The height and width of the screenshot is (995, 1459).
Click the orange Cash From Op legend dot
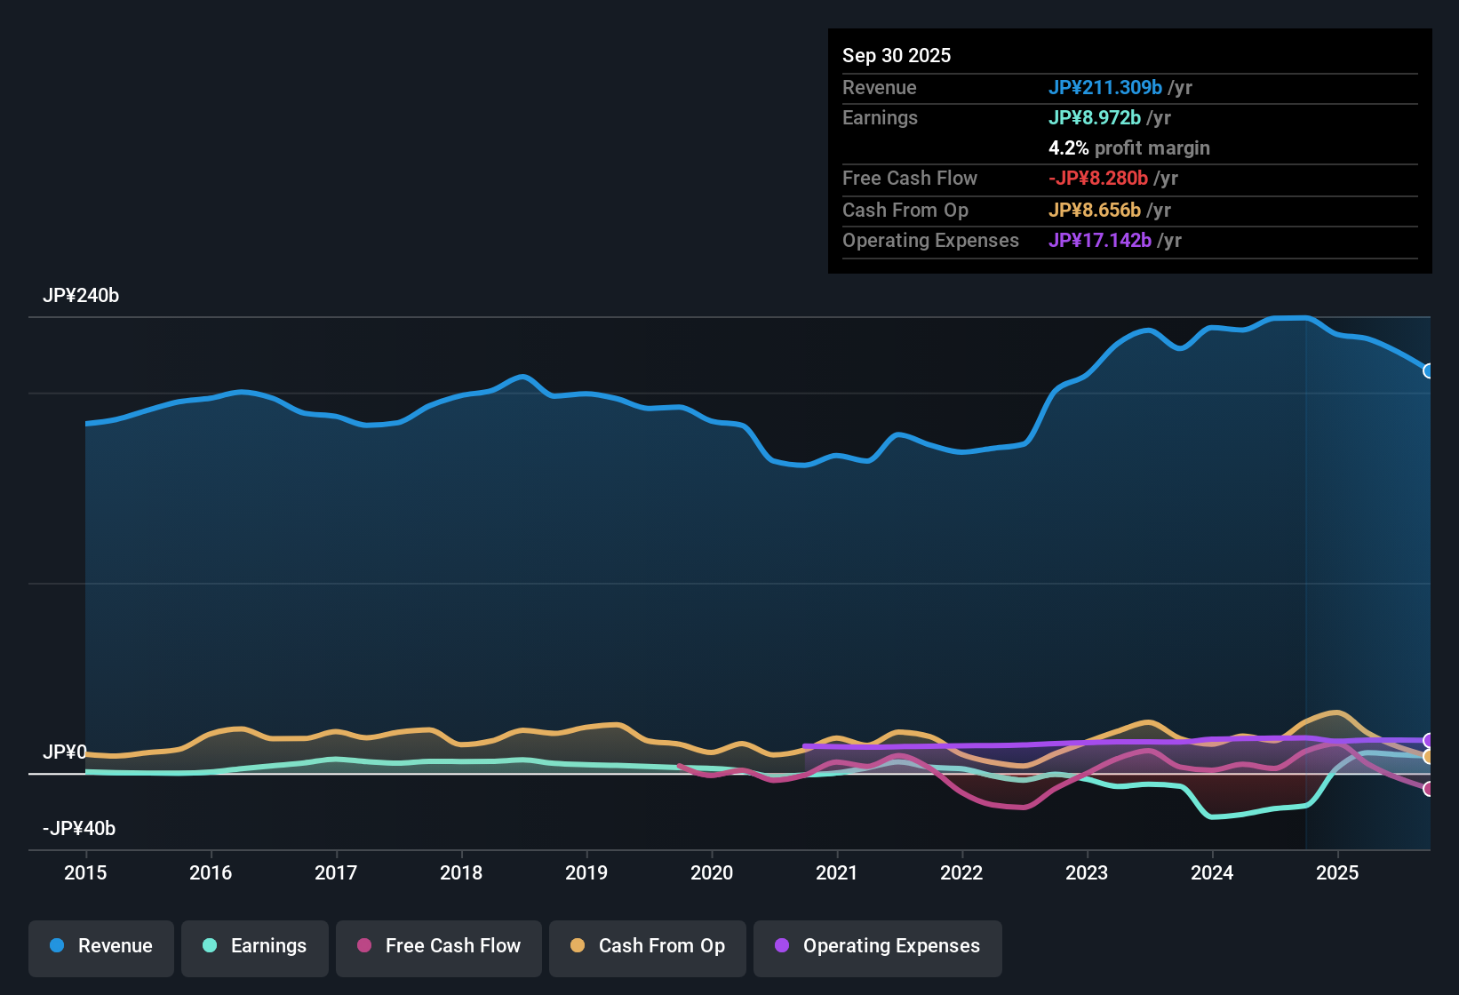click(578, 946)
